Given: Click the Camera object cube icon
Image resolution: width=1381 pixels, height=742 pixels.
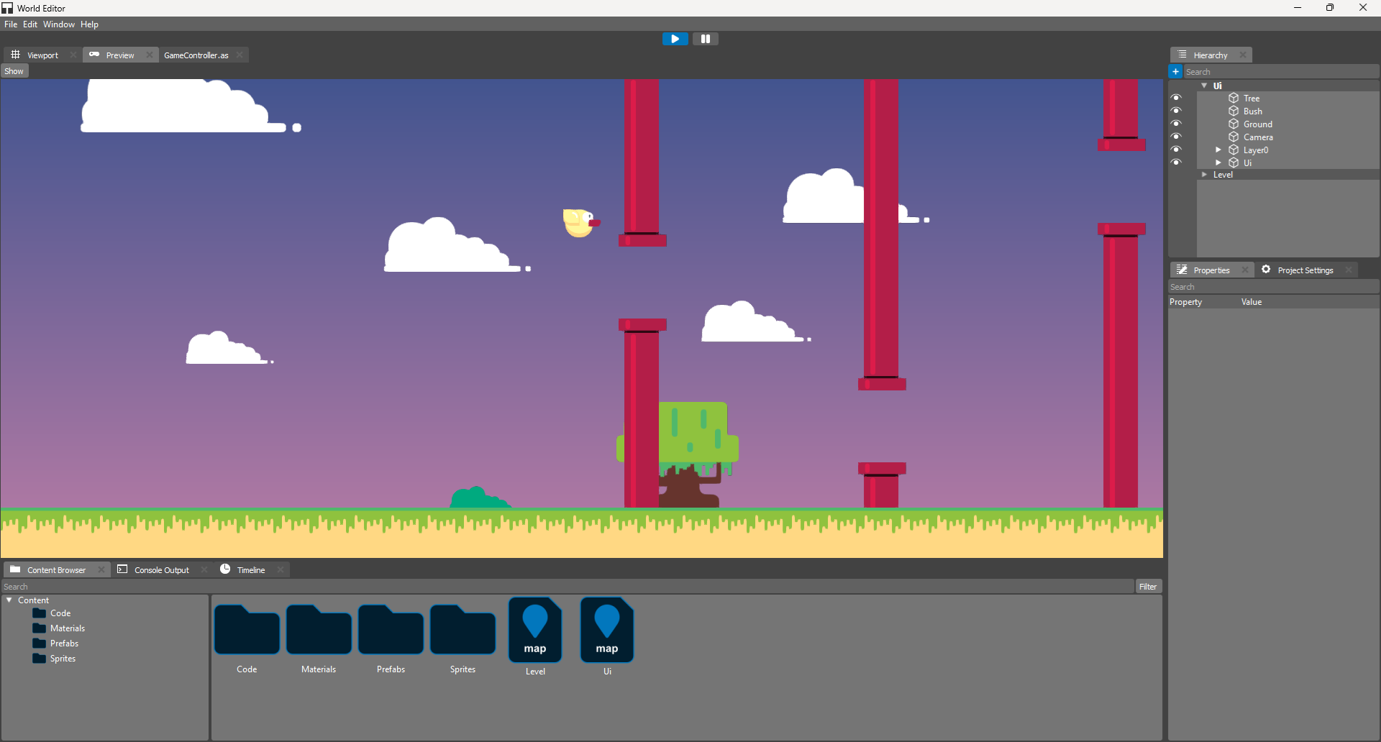Looking at the screenshot, I should click(1234, 137).
